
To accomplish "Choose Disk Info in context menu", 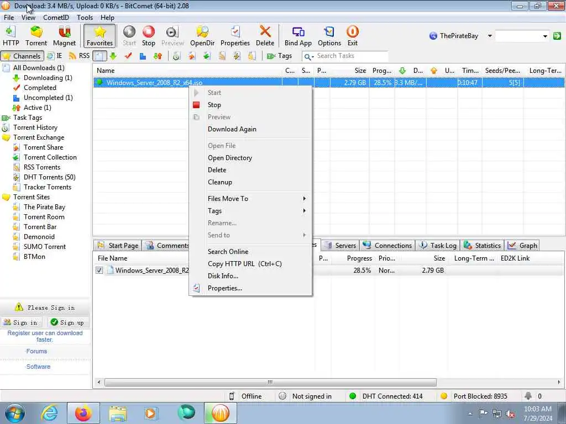I will 250,276.
